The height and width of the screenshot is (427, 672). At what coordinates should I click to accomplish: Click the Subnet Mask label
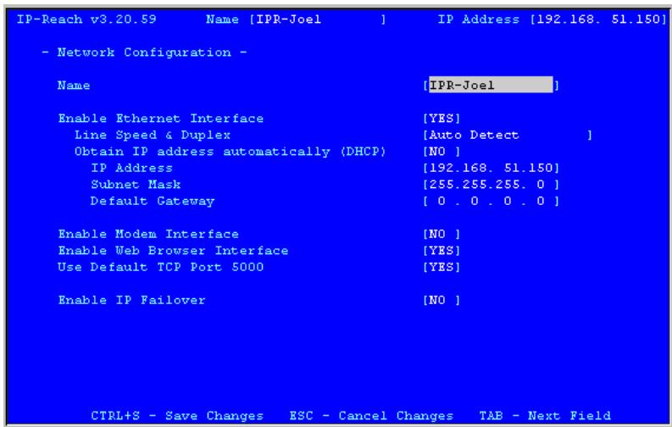coord(136,185)
